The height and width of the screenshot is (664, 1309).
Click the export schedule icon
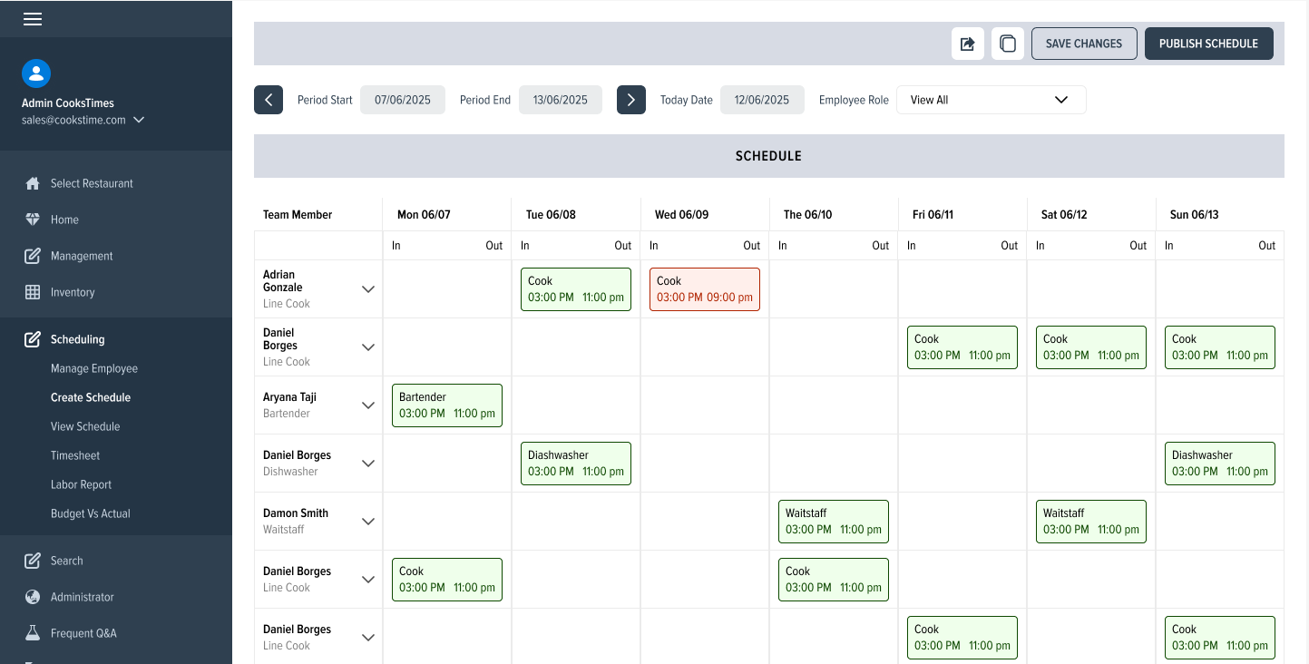tap(967, 44)
